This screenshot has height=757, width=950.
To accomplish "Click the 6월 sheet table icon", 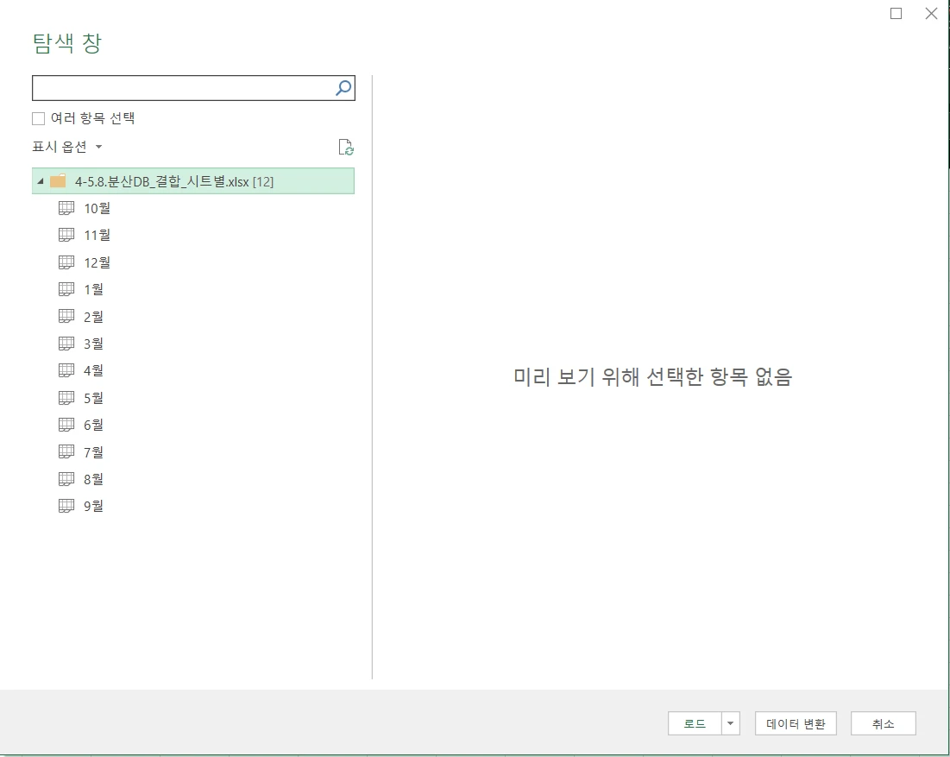I will point(66,425).
